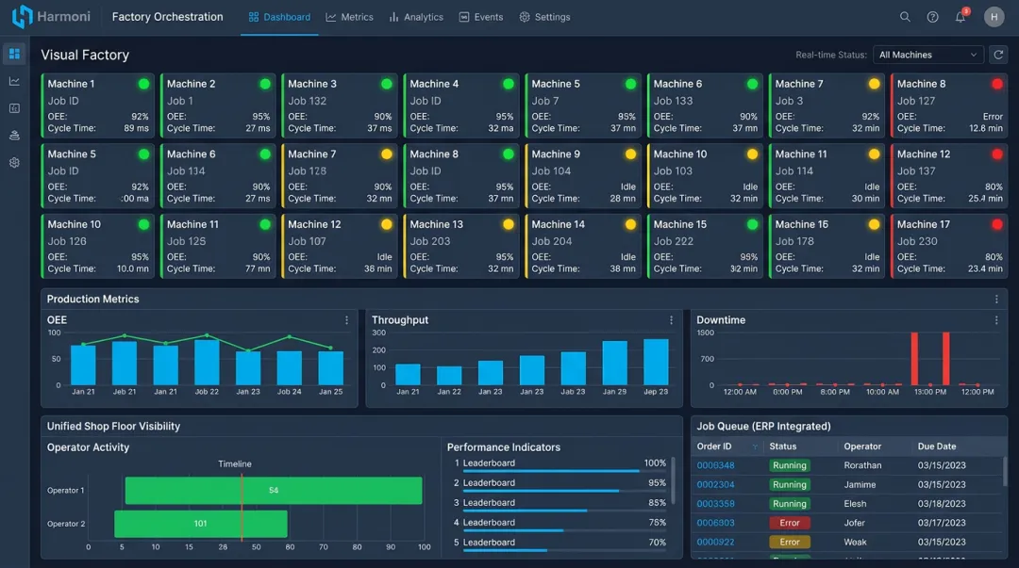Switch to the Metrics tab
Screen dimensions: 1019x568
(350, 17)
